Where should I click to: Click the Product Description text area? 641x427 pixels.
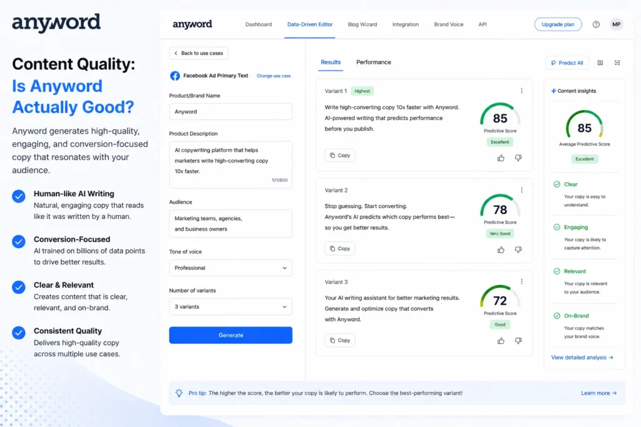(x=230, y=164)
